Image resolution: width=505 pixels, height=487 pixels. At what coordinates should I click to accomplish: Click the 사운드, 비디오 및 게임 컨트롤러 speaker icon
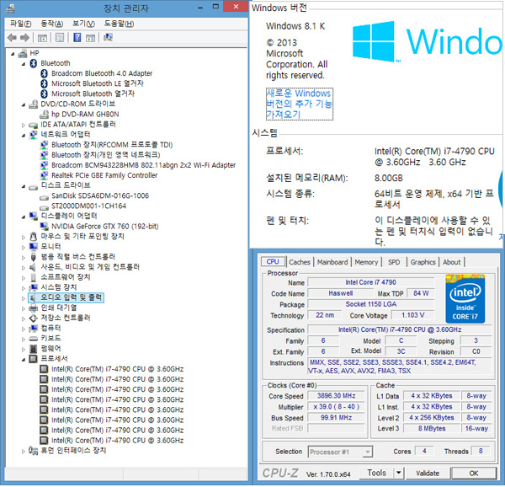[33, 267]
